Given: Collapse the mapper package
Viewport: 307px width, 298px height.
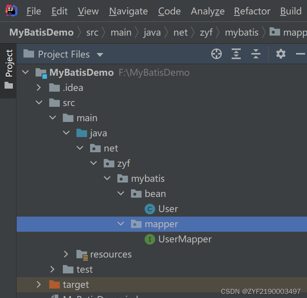Looking at the screenshot, I should point(121,223).
